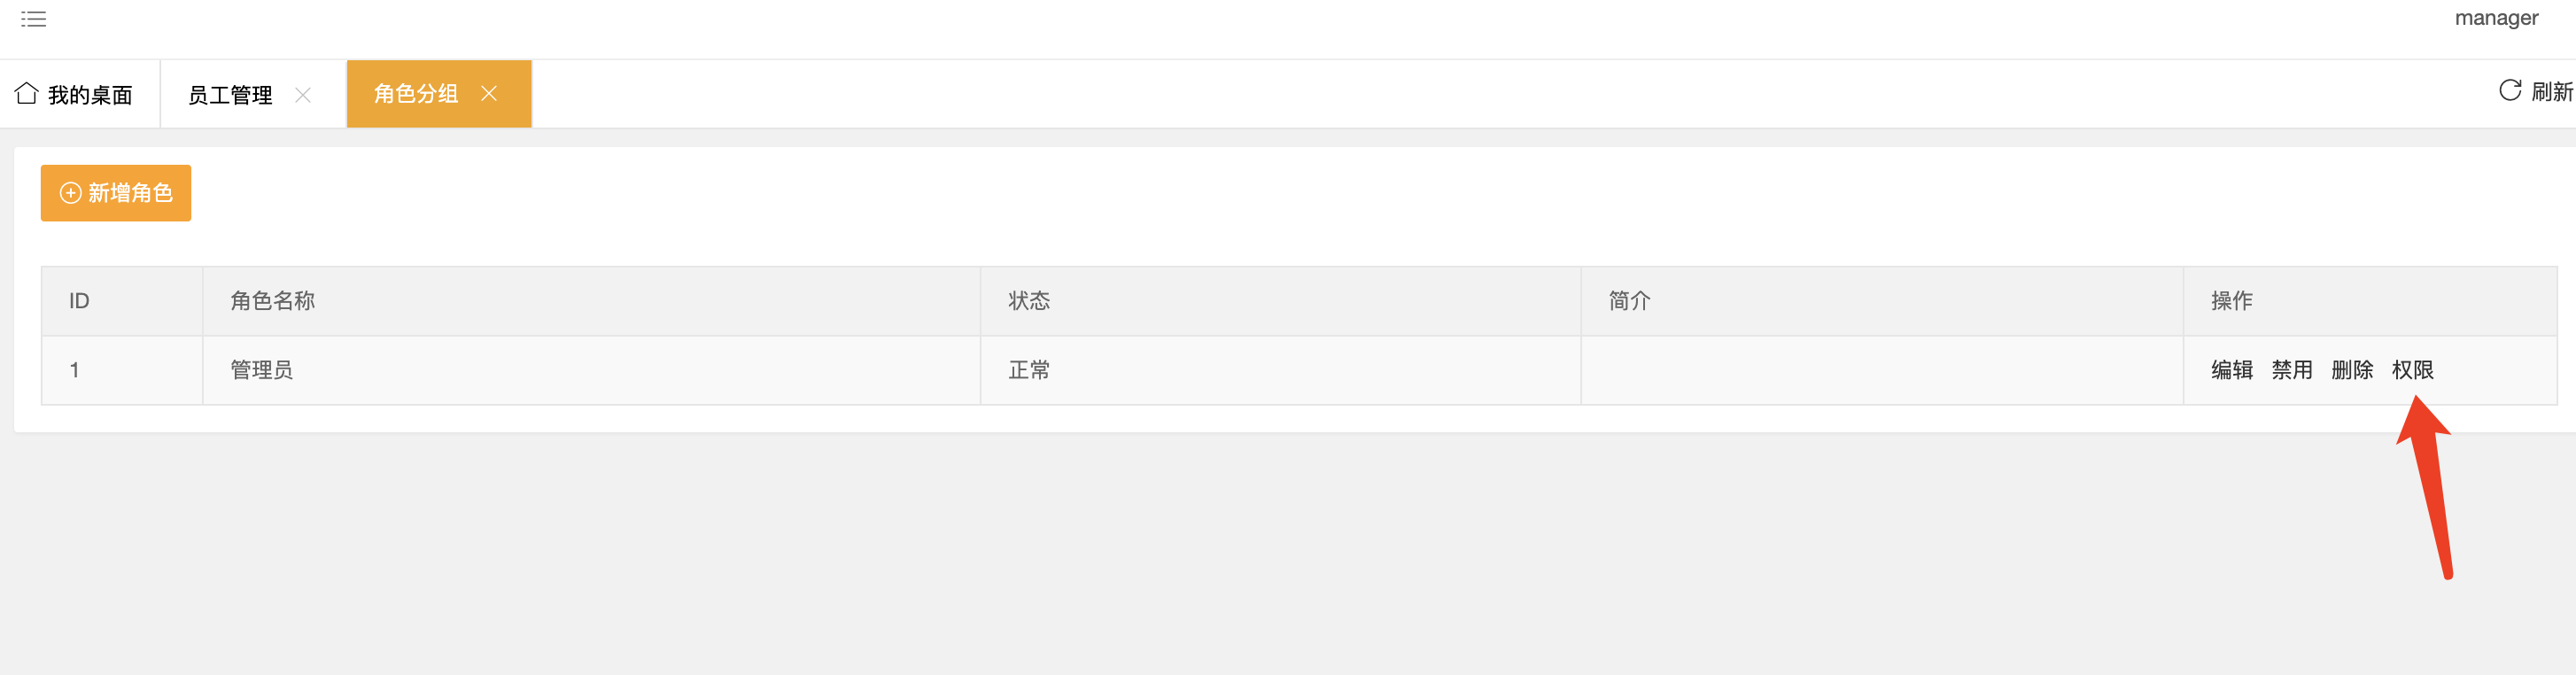Click the ID column header
This screenshot has height=675, width=2576.
pos(122,301)
